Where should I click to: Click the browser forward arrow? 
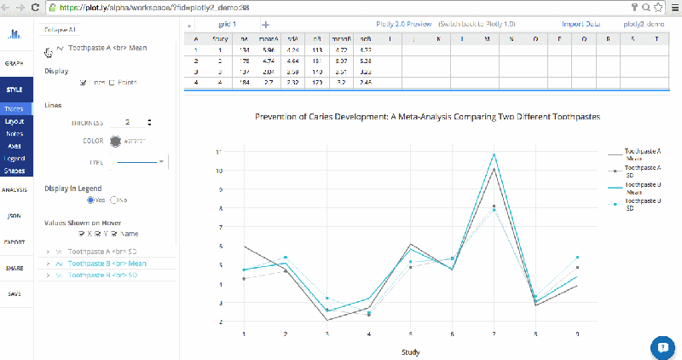click(20, 8)
